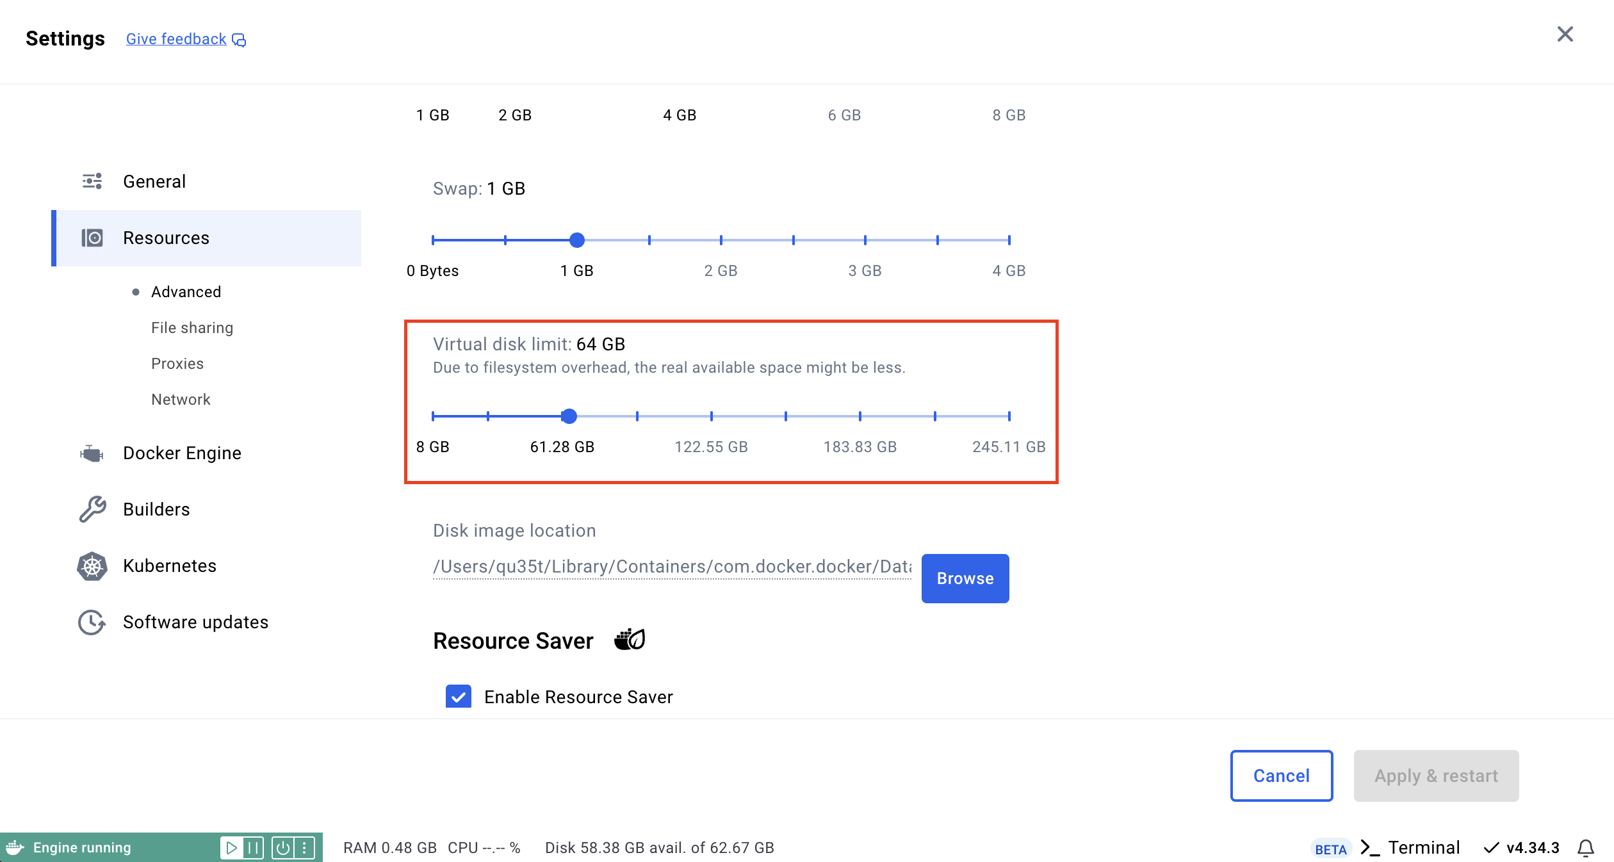Click the Resource Saver leaf whale icon

[x=630, y=640]
